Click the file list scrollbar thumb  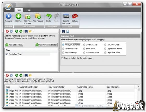(x=138, y=89)
